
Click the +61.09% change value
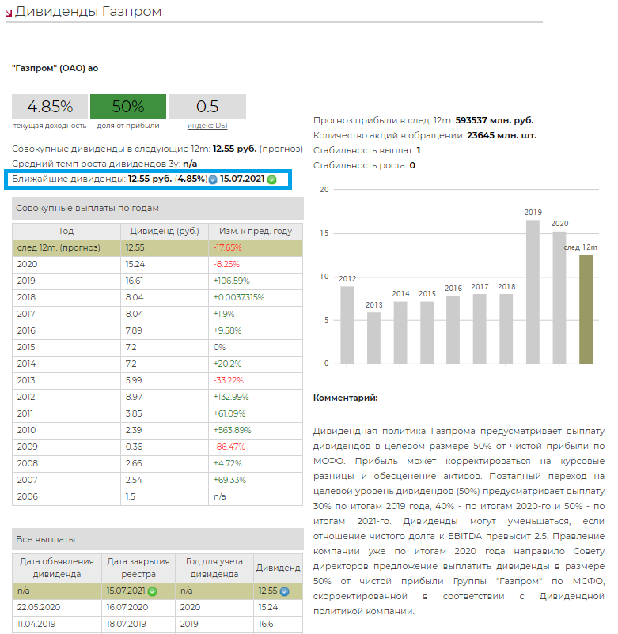click(229, 413)
